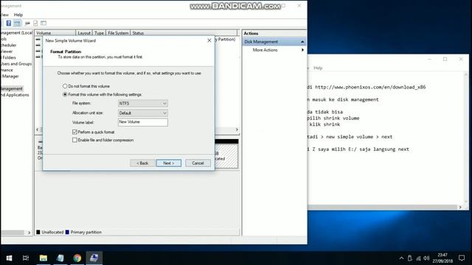Viewport: 472px width, 265px height.
Task: Click the Back button in wizard
Action: click(142, 163)
